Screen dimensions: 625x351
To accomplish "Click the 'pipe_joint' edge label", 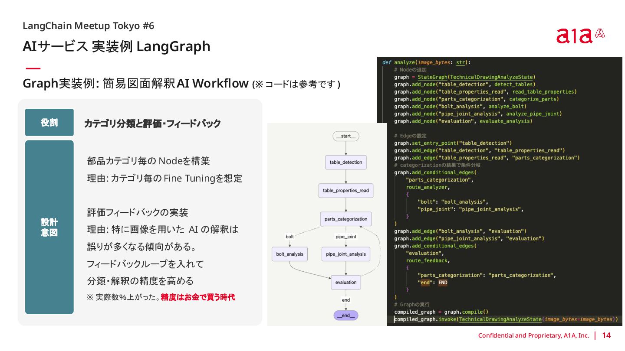I will (x=346, y=237).
